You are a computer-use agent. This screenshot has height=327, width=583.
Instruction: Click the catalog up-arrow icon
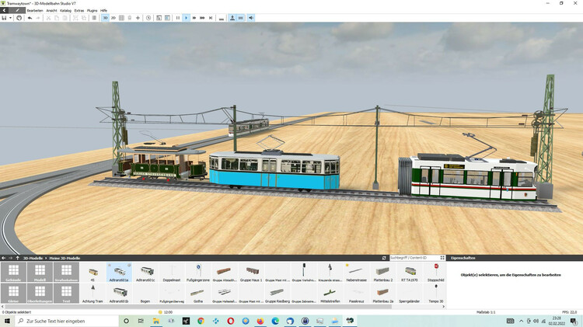(x=17, y=258)
